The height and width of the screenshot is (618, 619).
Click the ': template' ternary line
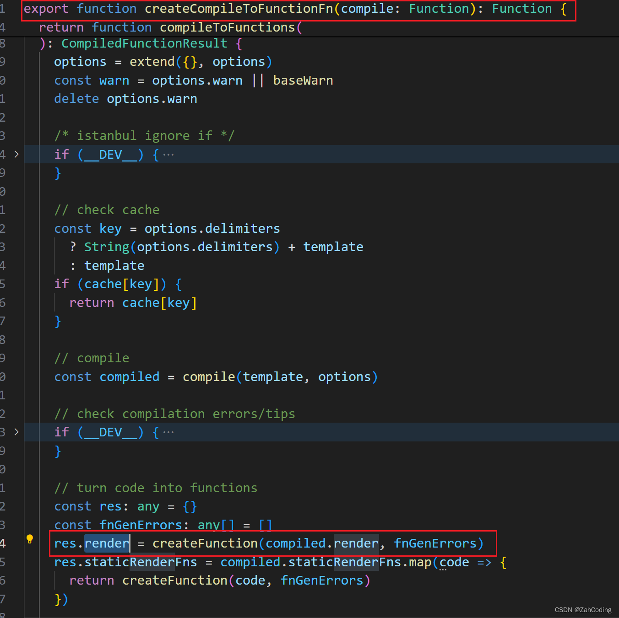coord(107,266)
